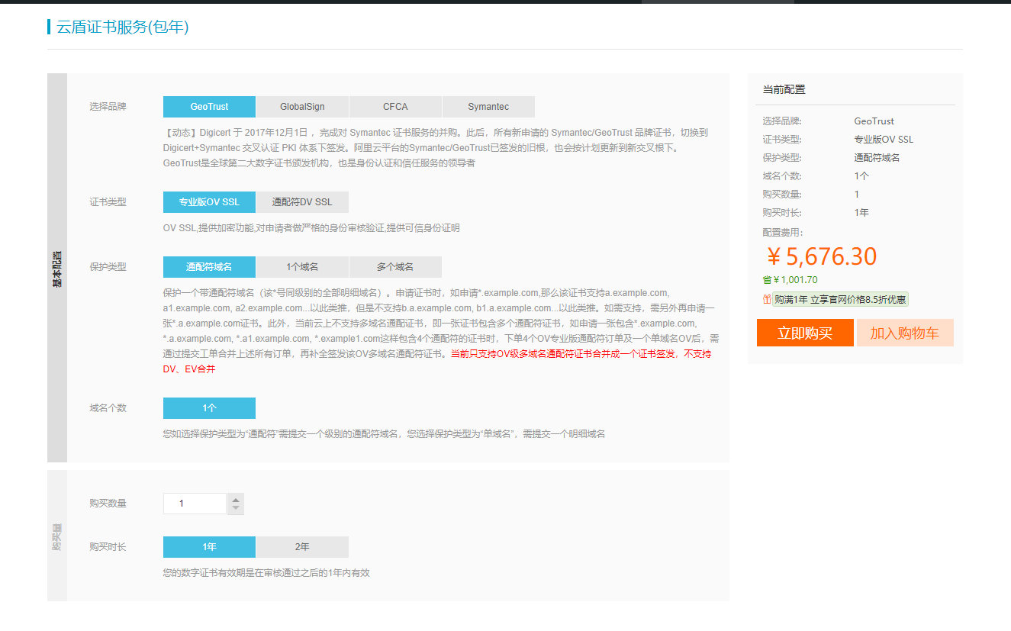Set 购买时长 to 1年
Image resolution: width=1011 pixels, height=631 pixels.
[209, 547]
